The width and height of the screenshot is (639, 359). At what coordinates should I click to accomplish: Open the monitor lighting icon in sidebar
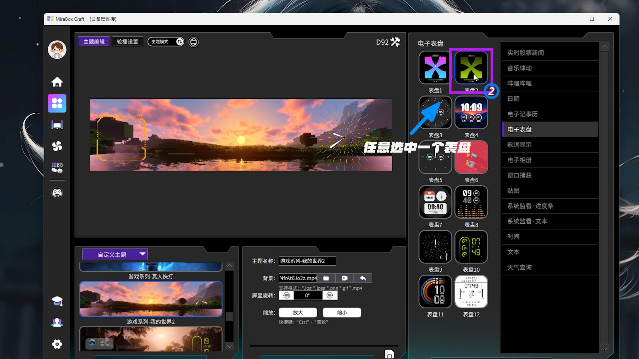[x=57, y=125]
